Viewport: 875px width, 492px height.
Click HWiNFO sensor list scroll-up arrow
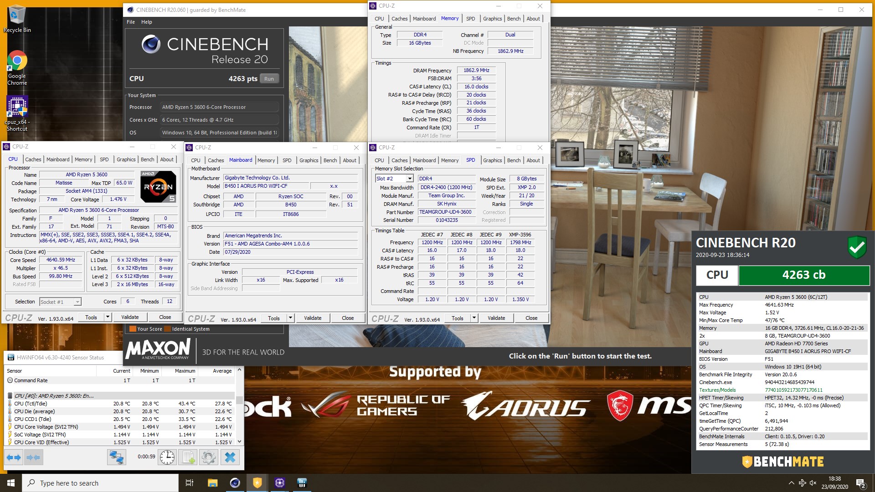point(240,370)
